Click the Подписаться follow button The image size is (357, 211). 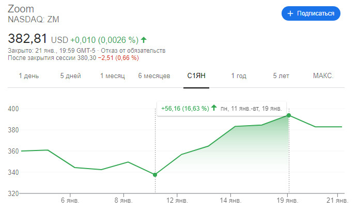pos(311,13)
